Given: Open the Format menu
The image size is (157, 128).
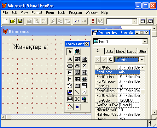Looking at the screenshot, I should pyautogui.click(x=37, y=13).
